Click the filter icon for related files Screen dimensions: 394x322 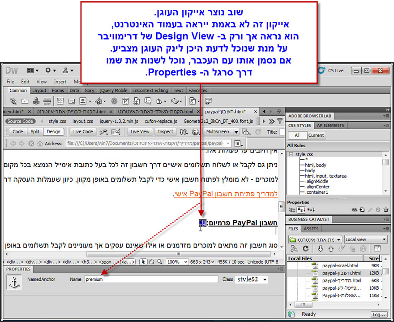(x=280, y=121)
